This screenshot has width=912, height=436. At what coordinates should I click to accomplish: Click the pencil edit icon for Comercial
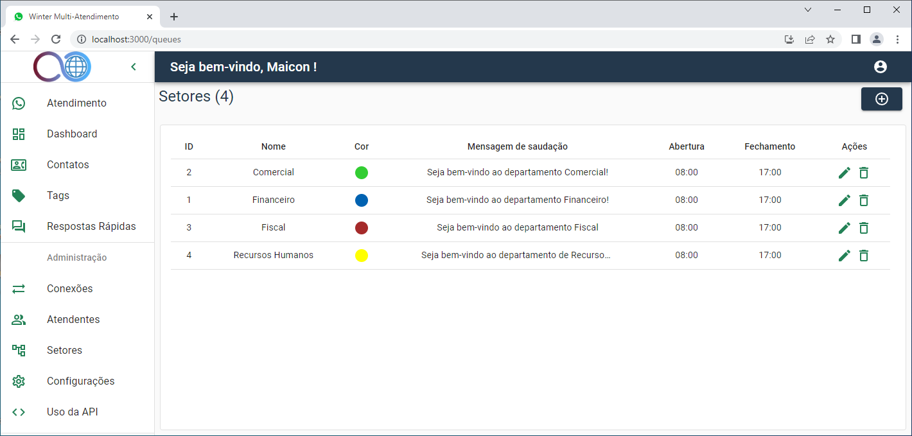(845, 173)
